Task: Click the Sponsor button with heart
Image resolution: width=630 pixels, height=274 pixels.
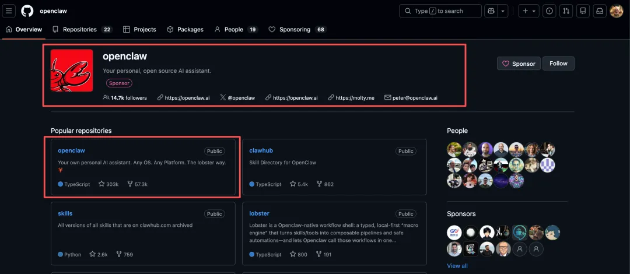Action: click(x=519, y=64)
